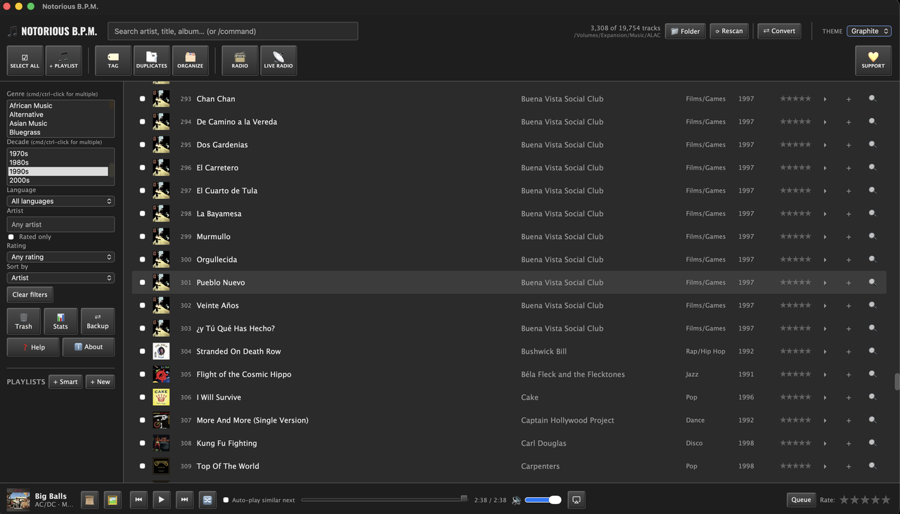Play the track Chan Chan via its arrow
Viewport: 900px width, 514px height.
pos(825,99)
